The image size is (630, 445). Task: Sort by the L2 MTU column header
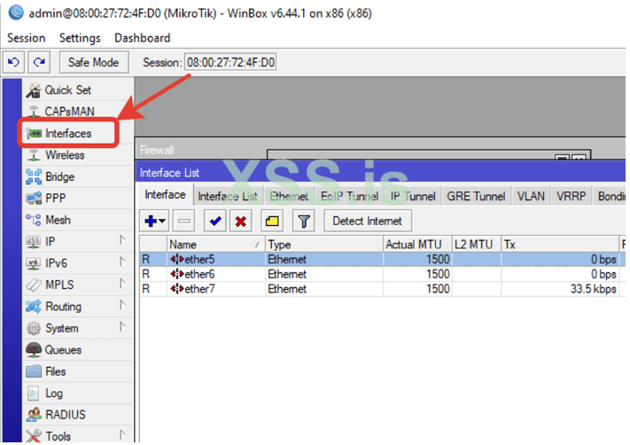[x=477, y=245]
